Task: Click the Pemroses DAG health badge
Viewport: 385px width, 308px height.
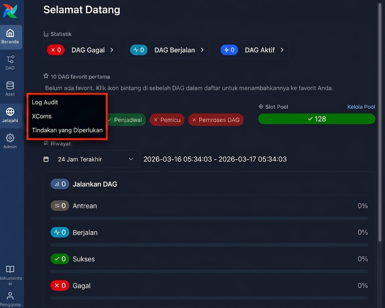Action: coord(216,120)
